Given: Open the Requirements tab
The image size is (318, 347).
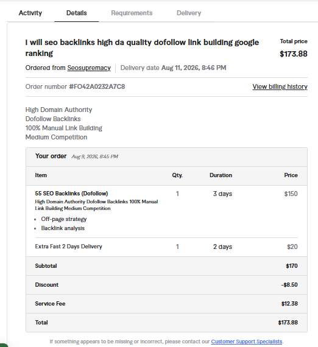Looking at the screenshot, I should pyautogui.click(x=132, y=13).
